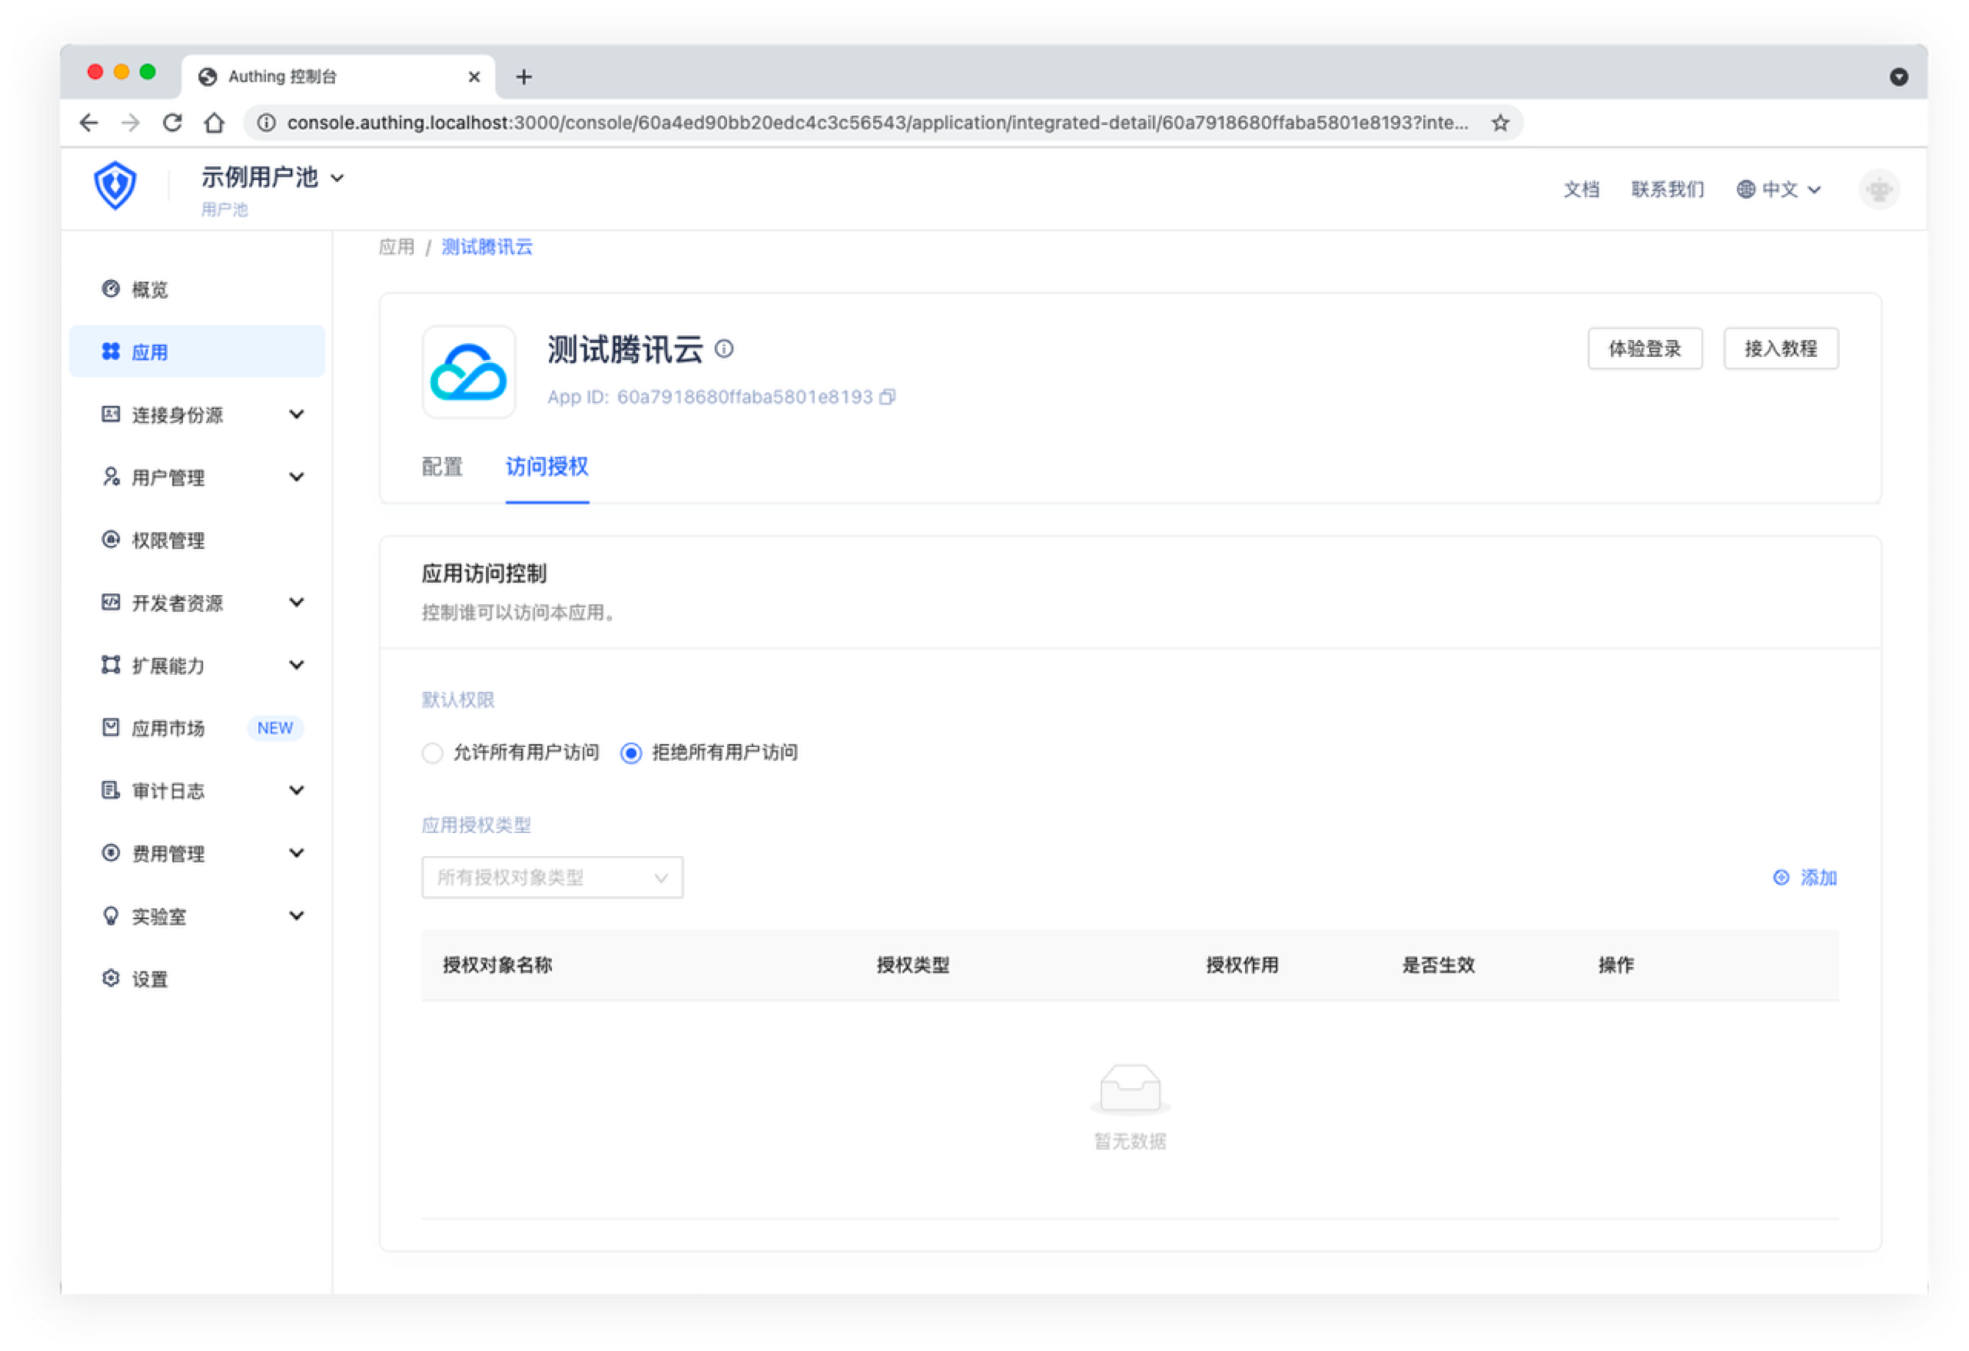Image resolution: width=1969 pixels, height=1351 pixels.
Task: Select 允许所有用户访问 radio button
Action: 432,753
